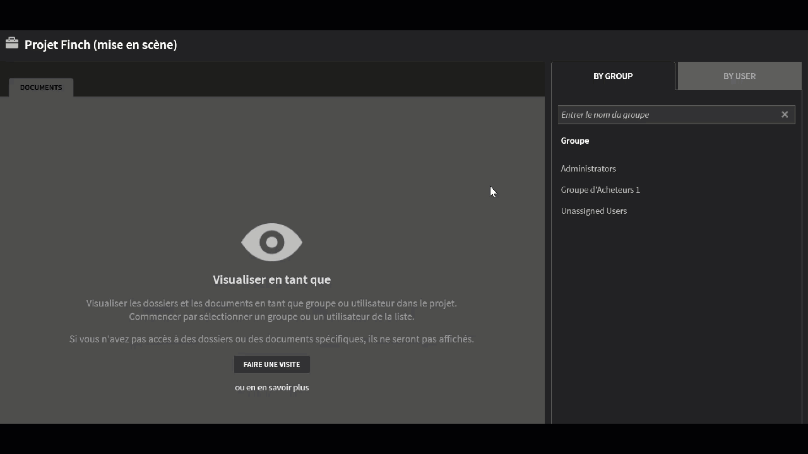This screenshot has height=454, width=808.
Task: Open the DOCUMENTS tab
Action: pyautogui.click(x=41, y=88)
